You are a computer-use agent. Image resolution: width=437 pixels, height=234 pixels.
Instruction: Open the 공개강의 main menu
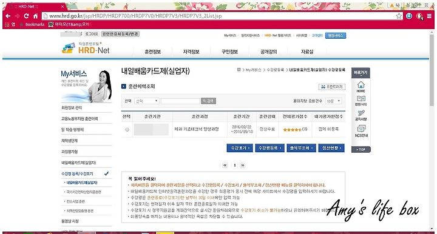pyautogui.click(x=269, y=52)
